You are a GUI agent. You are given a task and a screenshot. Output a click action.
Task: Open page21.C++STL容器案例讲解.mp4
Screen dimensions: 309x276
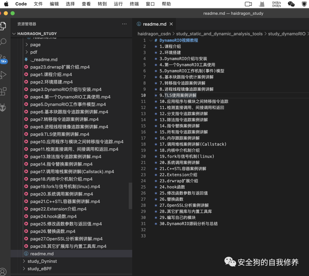[65, 201]
